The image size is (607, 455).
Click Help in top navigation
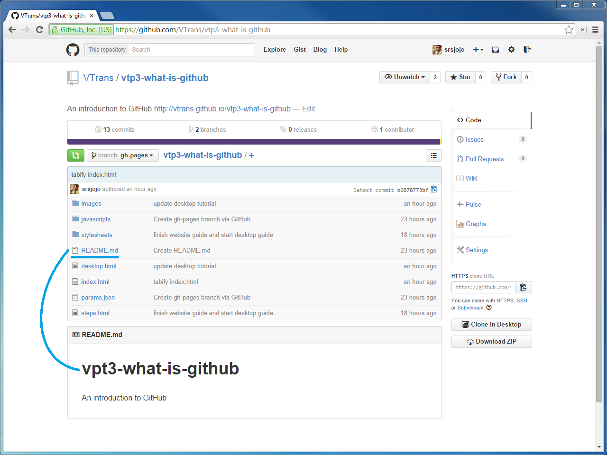(341, 49)
